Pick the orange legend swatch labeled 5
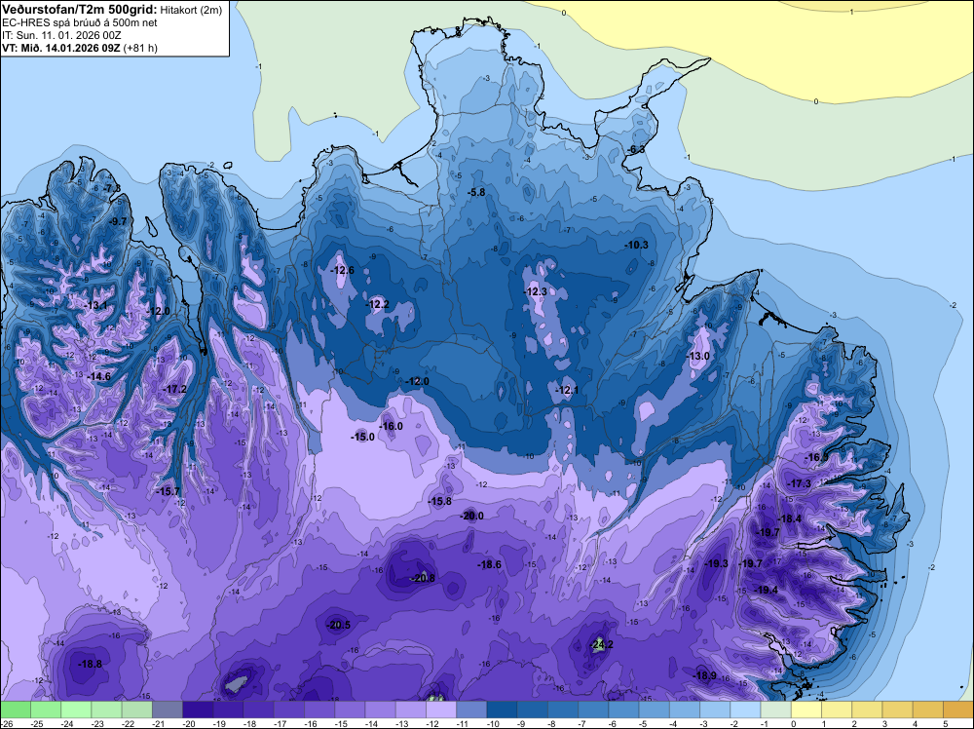This screenshot has height=729, width=974. pyautogui.click(x=958, y=710)
